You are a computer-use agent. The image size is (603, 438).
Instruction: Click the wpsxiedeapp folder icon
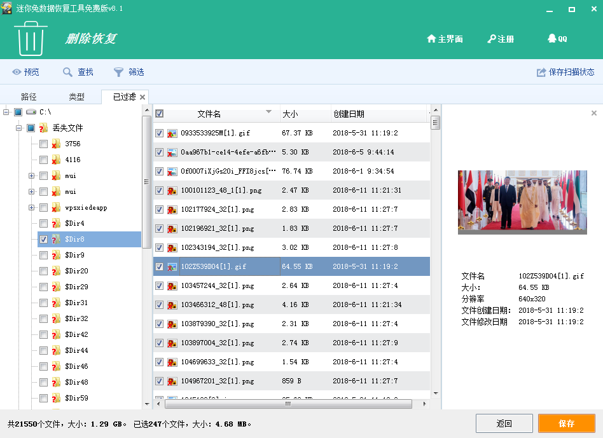pyautogui.click(x=56, y=207)
